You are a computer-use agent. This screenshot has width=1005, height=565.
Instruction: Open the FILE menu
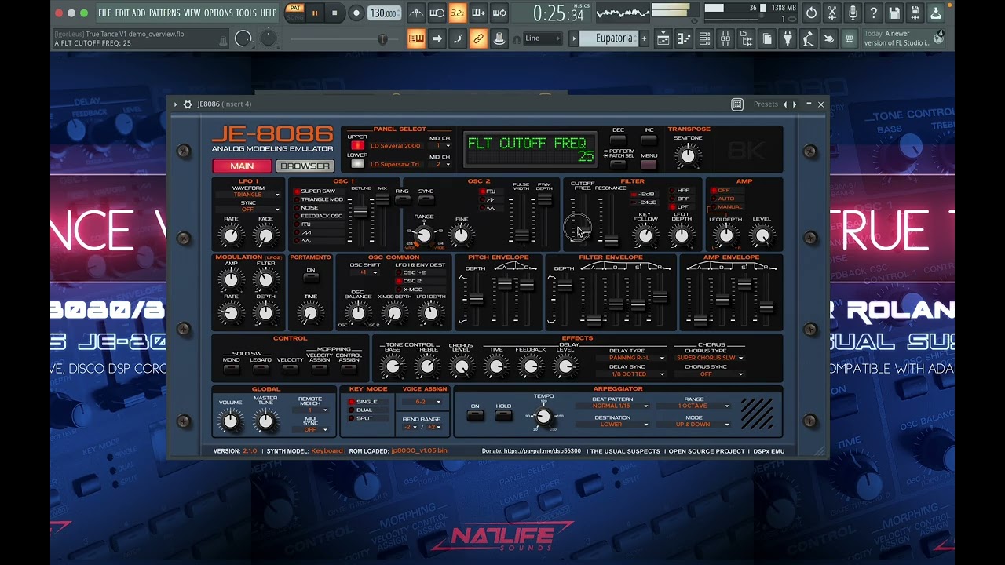point(104,13)
